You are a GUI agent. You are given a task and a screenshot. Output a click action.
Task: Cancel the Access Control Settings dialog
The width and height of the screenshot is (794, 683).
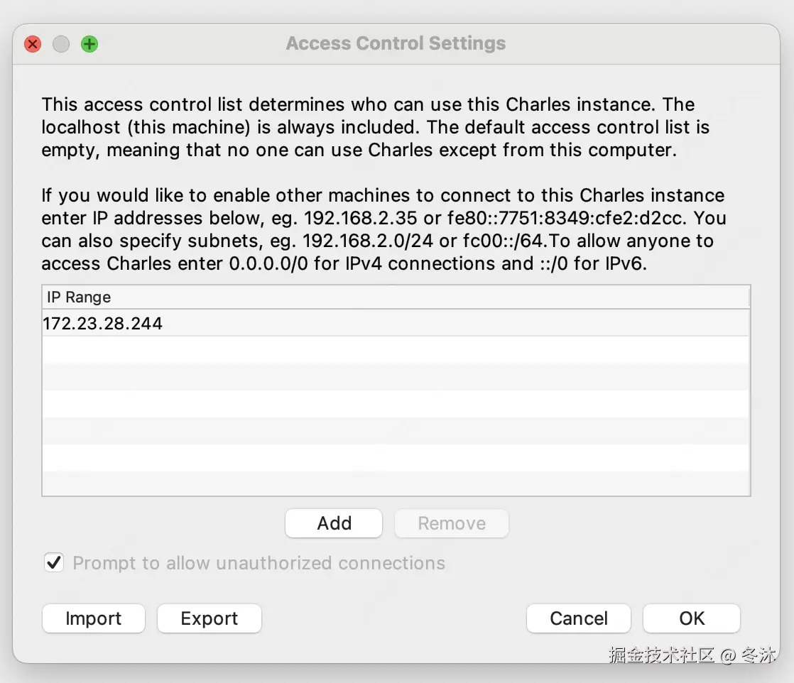tap(578, 618)
